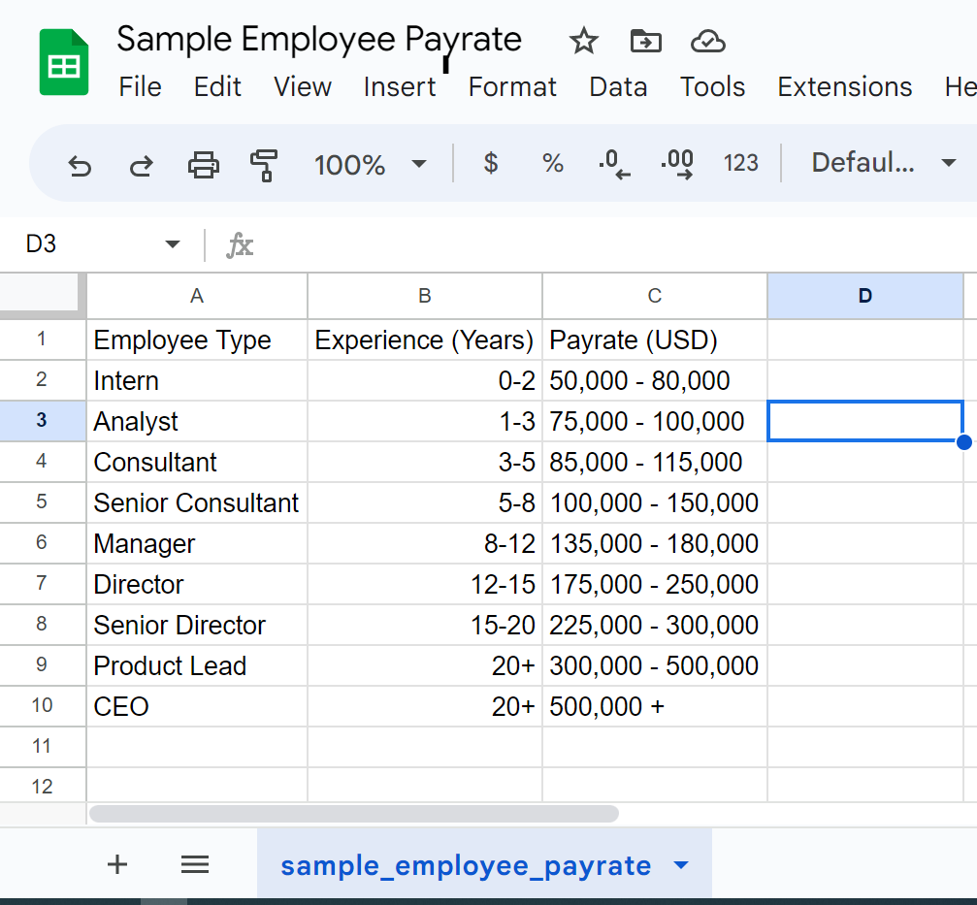Viewport: 977px width, 905px height.
Task: Increase decimal places
Action: point(676,165)
